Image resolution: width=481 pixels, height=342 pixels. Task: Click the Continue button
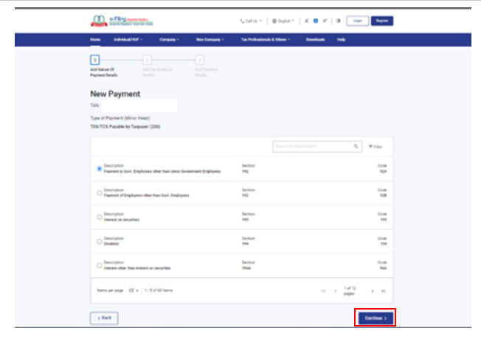(376, 318)
